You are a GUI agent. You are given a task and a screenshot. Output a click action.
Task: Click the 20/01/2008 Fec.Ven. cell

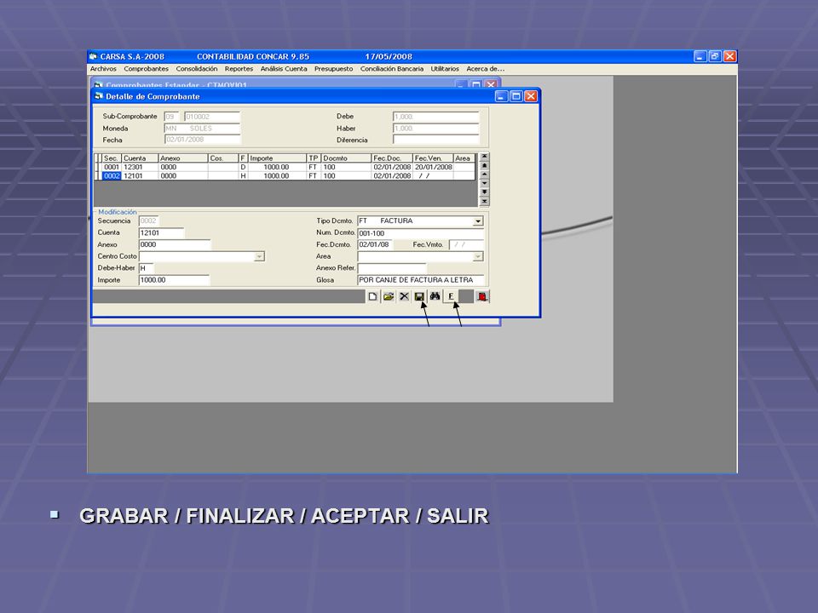click(x=433, y=168)
